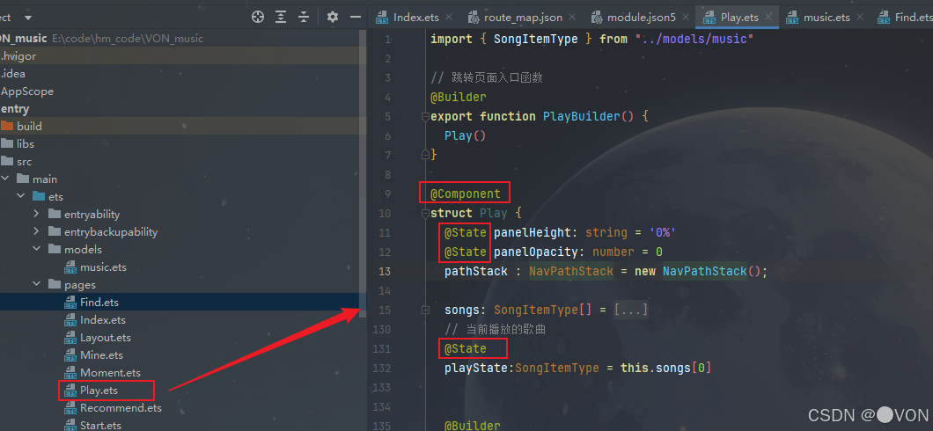Screen dimensions: 933x431
Task: Select the .hvigor folder in tree
Action: (x=18, y=56)
